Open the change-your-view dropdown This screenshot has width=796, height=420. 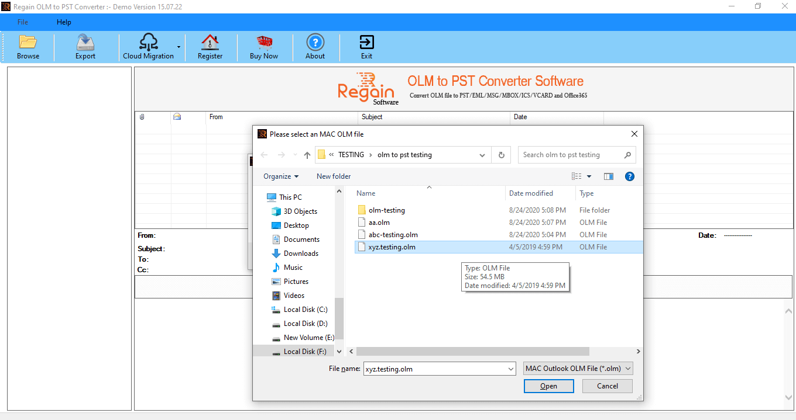pyautogui.click(x=589, y=176)
